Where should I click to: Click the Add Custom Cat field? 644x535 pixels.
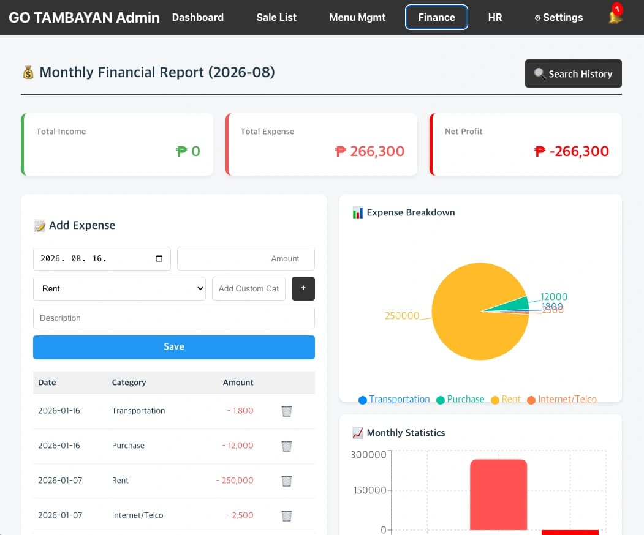point(249,288)
